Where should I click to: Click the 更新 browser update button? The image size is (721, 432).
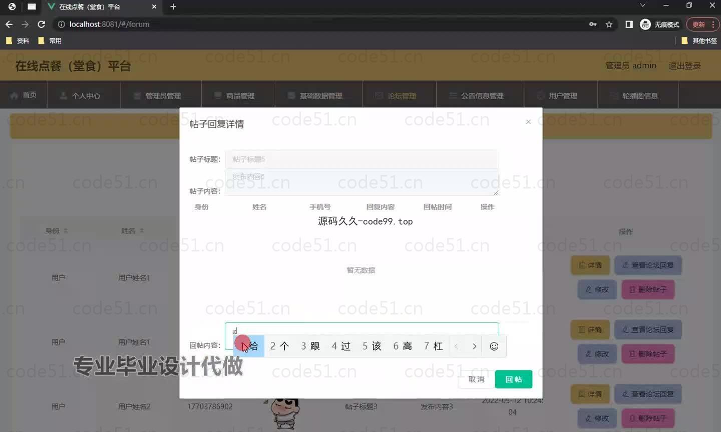click(x=702, y=24)
